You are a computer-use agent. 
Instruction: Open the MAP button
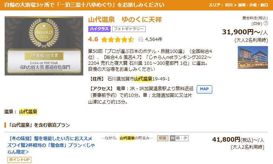(x=204, y=89)
